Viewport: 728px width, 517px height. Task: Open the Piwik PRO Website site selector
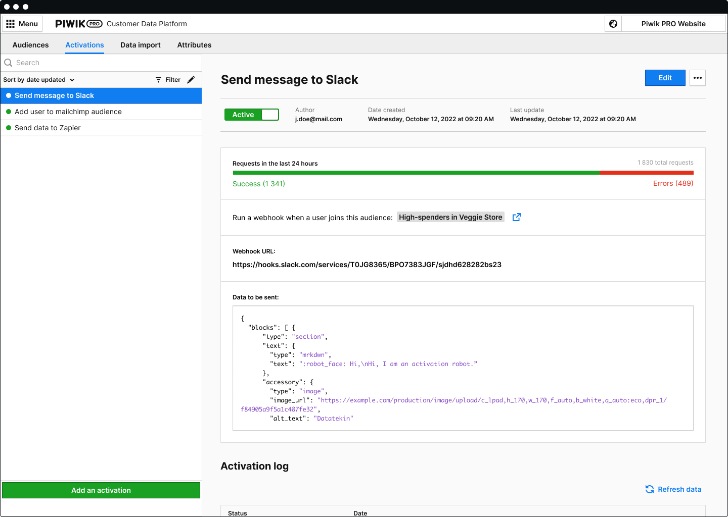(673, 24)
